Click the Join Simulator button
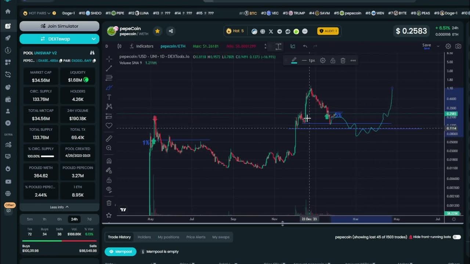Screen dimensions: 470x264 (x=59, y=26)
